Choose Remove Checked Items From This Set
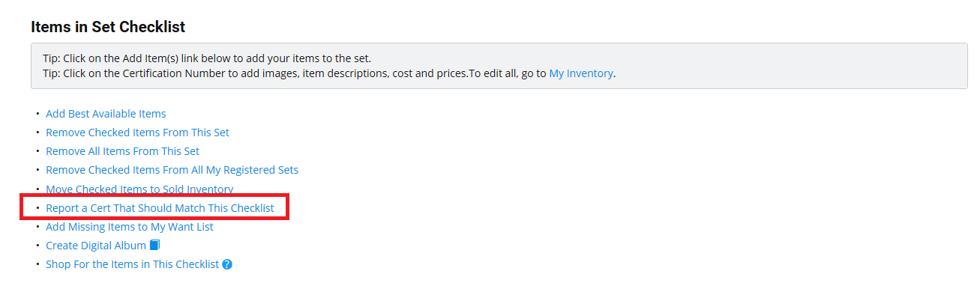This screenshot has width=977, height=283. point(137,133)
